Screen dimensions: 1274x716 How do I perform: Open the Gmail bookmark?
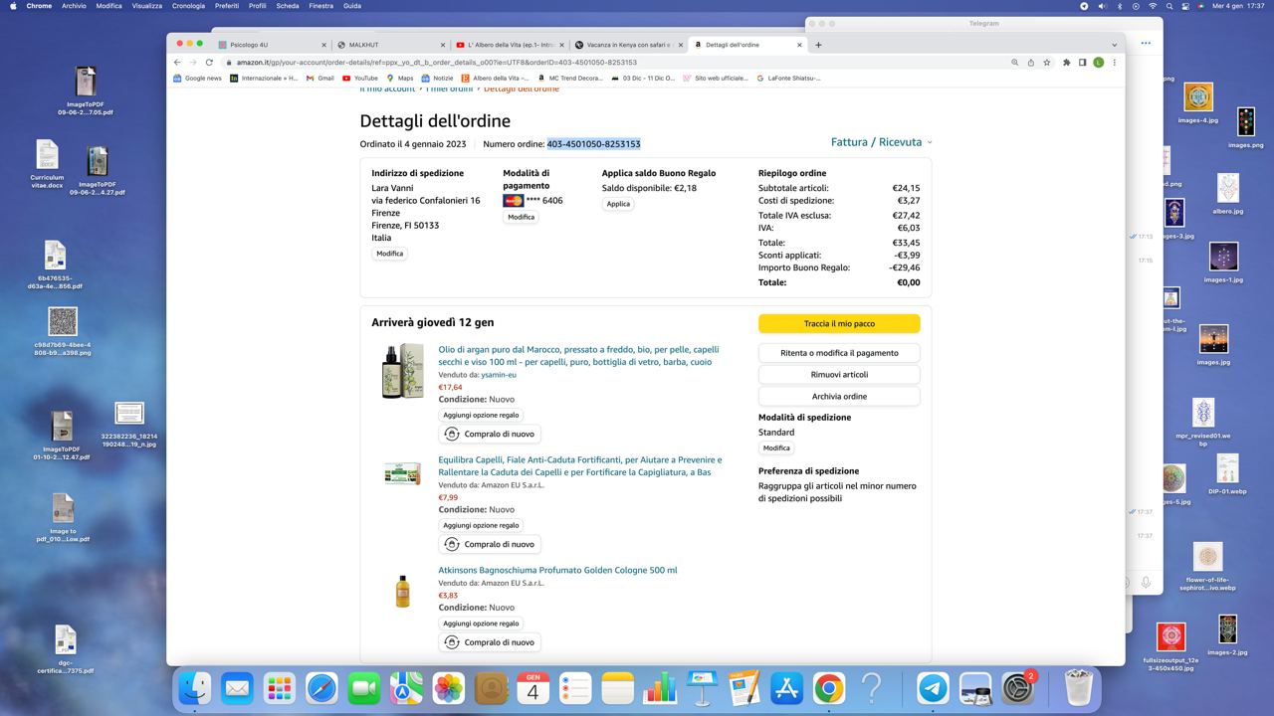click(x=320, y=78)
